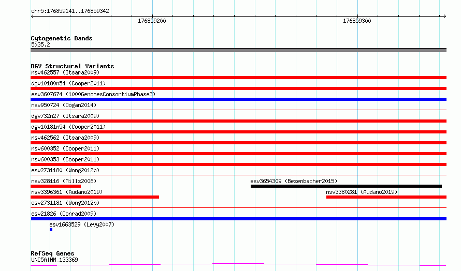The image size is (461, 271).
Task: Open the nsv950724 (Dogan2014) entry
Action: [x=64, y=105]
